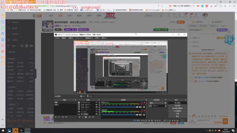Open the 编辑(E) menu in OBS
The image size is (237, 133).
pyautogui.click(x=64, y=38)
